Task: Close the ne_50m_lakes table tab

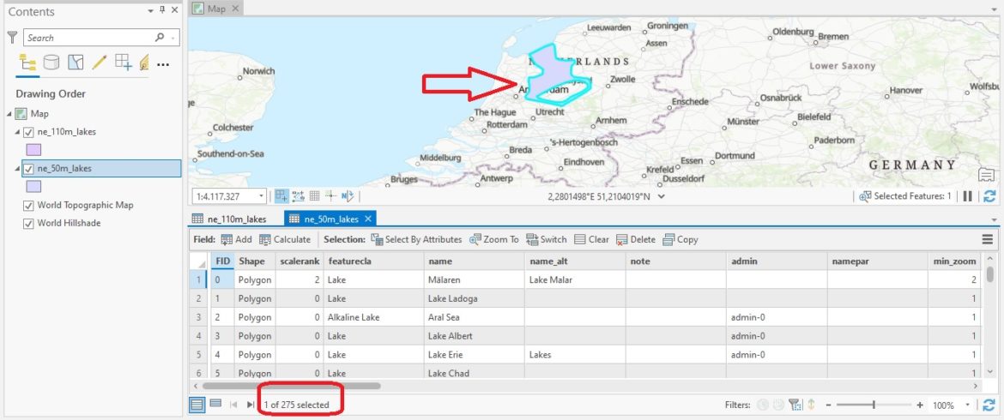Action: pos(368,219)
